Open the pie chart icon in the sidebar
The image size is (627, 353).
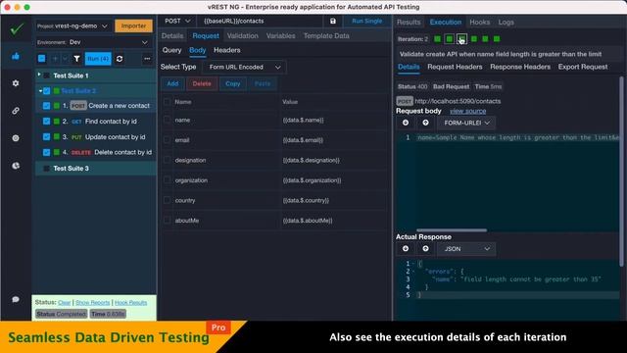pyautogui.click(x=16, y=166)
